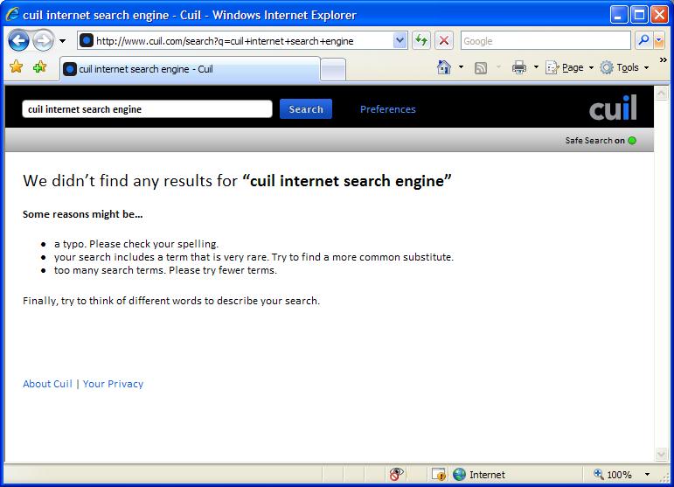Click the text "Some reasons might be..."
Image resolution: width=674 pixels, height=487 pixels.
[82, 214]
